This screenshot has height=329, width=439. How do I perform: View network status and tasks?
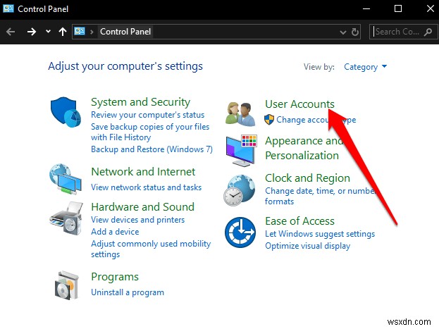146,187
